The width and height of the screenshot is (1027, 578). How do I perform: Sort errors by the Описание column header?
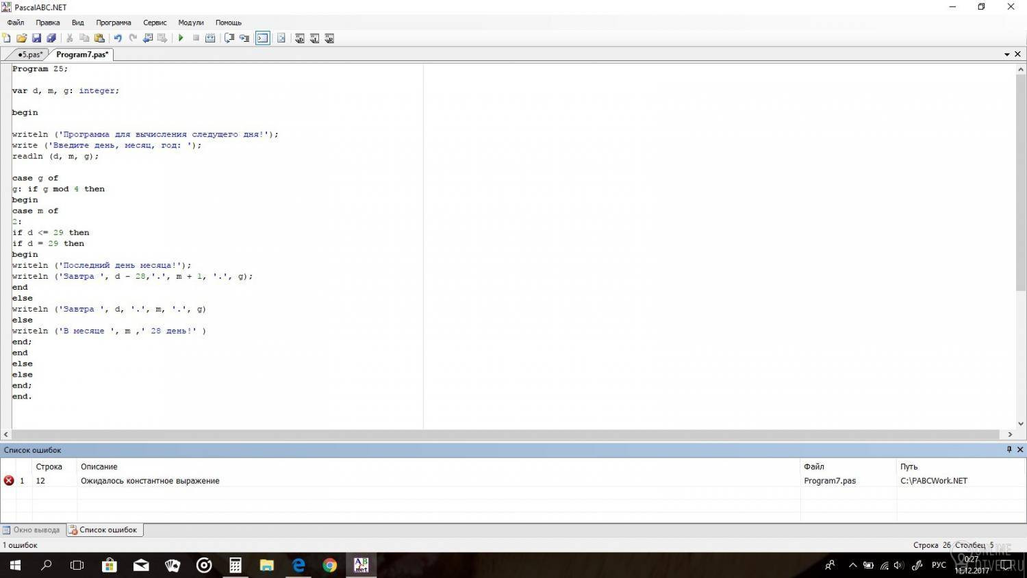coord(439,466)
